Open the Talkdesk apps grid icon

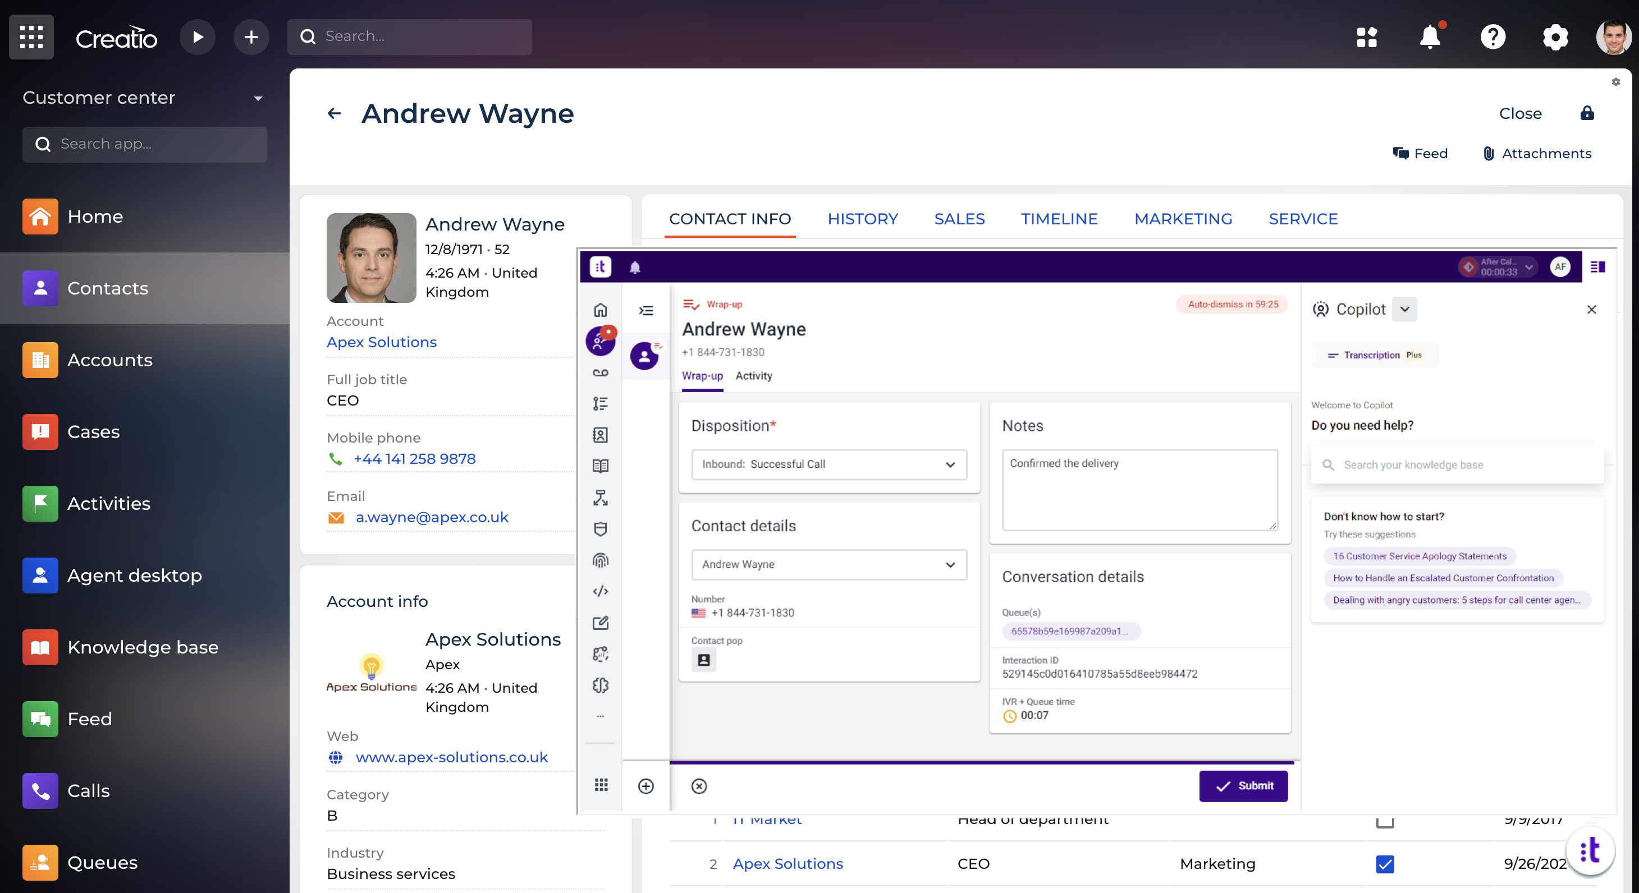click(601, 785)
